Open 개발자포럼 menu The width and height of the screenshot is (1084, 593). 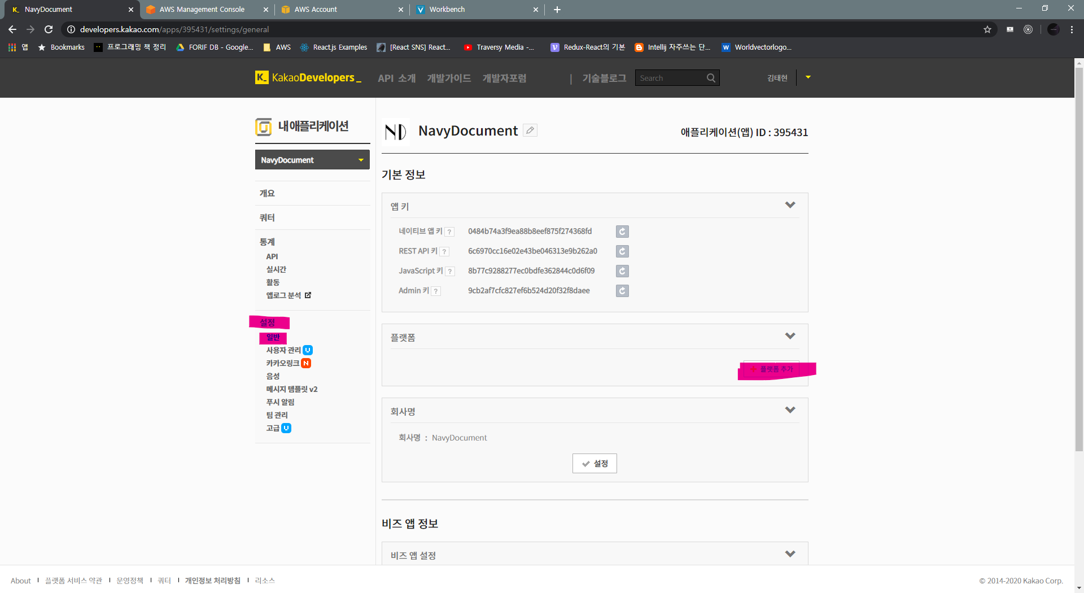504,79
